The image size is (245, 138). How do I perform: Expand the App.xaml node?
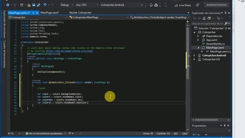click(x=198, y=40)
